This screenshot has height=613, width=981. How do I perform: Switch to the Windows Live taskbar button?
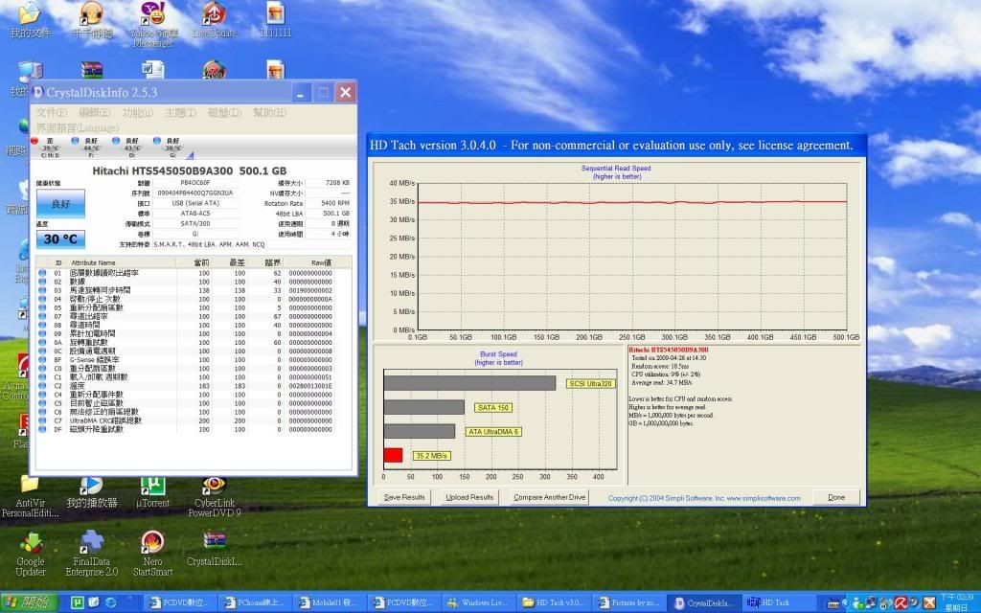click(x=479, y=603)
